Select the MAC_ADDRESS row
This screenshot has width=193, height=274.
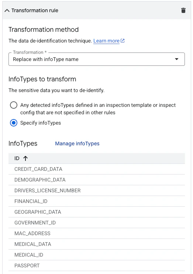tap(97, 233)
